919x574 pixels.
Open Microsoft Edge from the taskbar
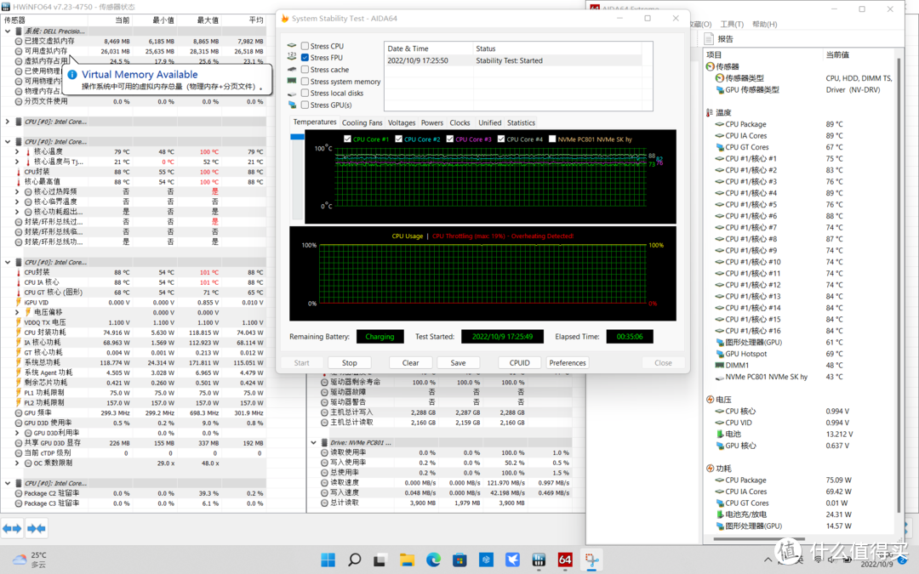pyautogui.click(x=433, y=560)
